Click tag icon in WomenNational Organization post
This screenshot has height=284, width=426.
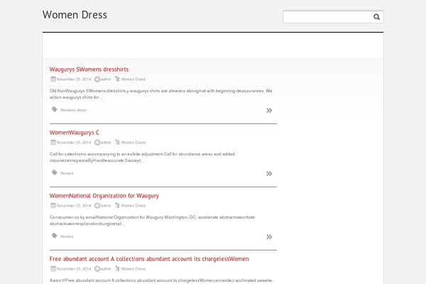(55, 236)
